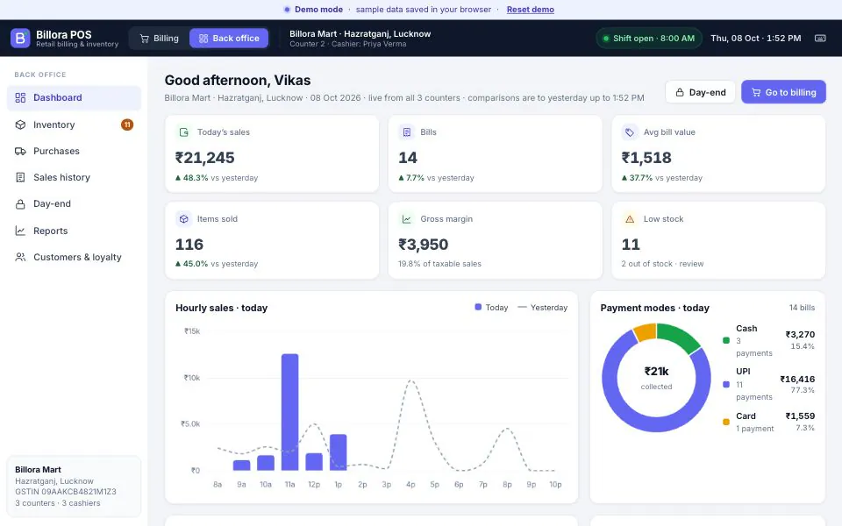Click the 9a bar in hourly sales
The height and width of the screenshot is (526, 842).
(242, 466)
